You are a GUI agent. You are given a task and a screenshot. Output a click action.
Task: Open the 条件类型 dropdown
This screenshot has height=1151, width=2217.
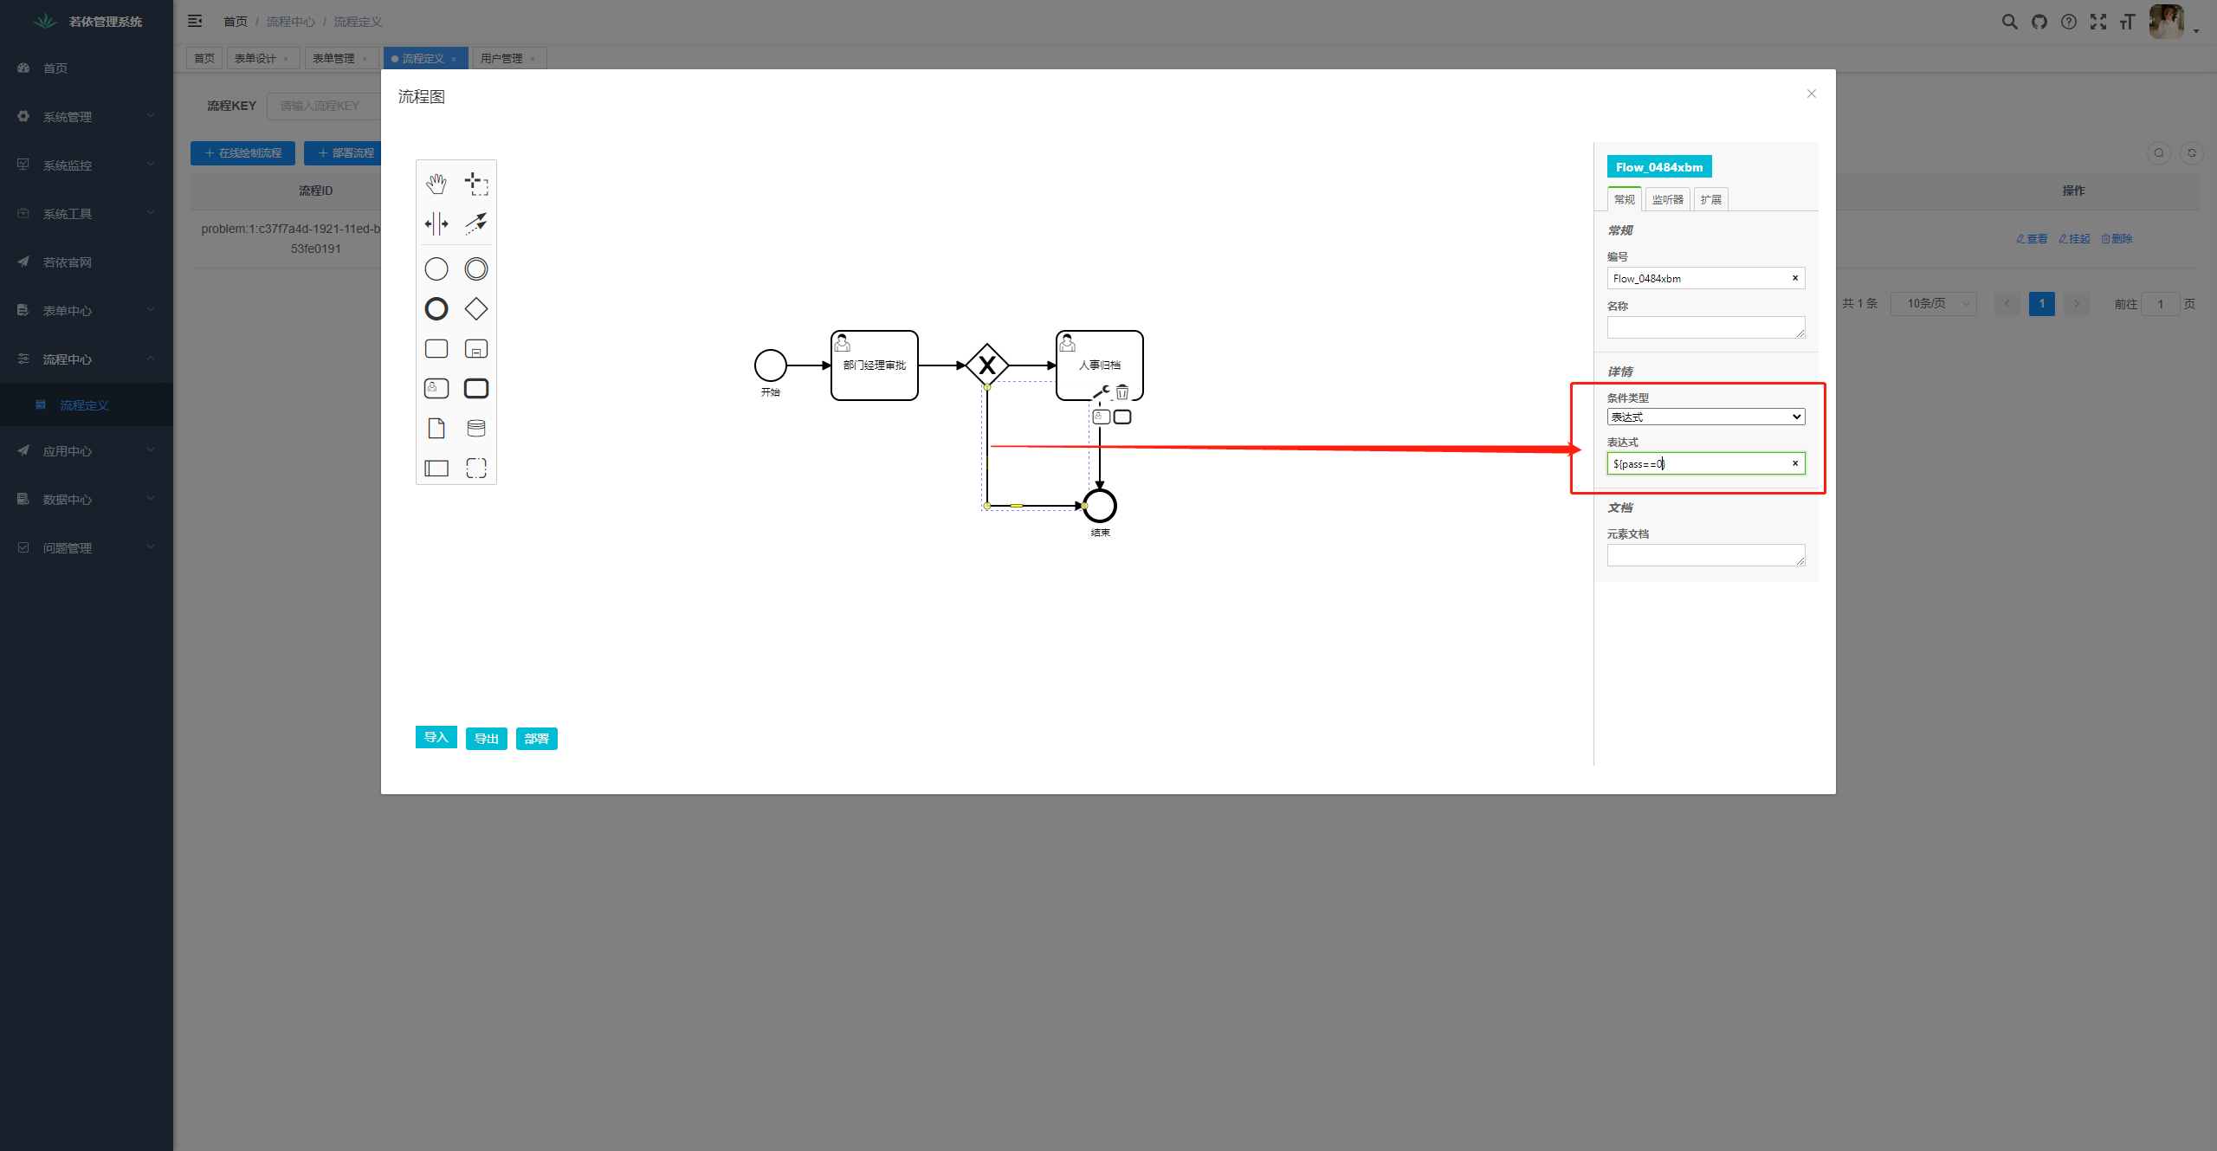point(1706,417)
